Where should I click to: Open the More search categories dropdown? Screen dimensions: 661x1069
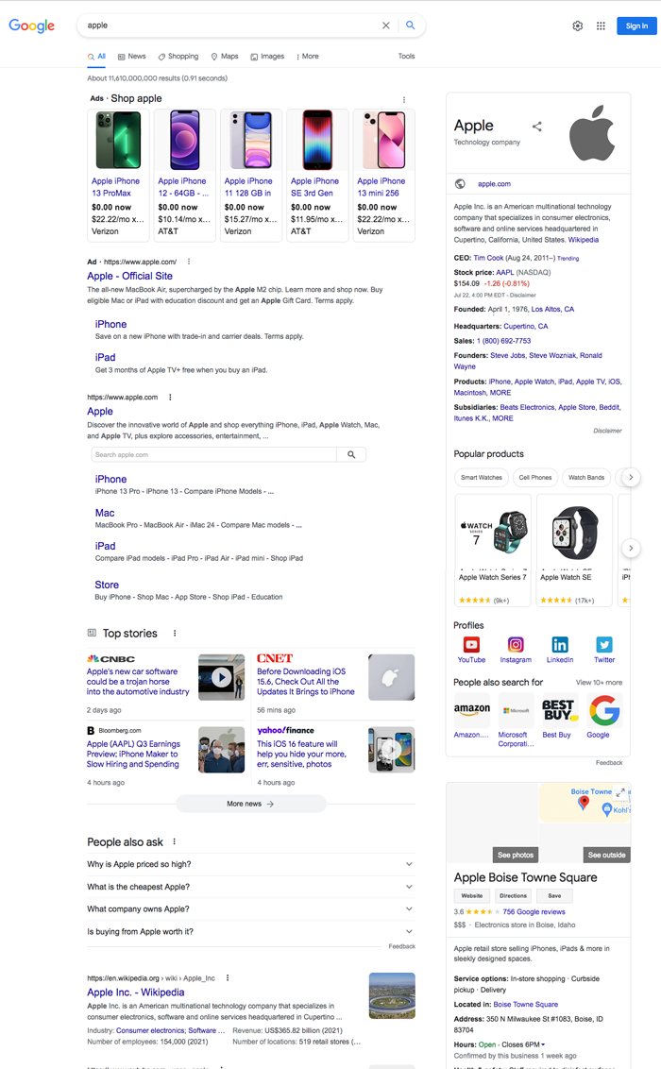tap(307, 57)
